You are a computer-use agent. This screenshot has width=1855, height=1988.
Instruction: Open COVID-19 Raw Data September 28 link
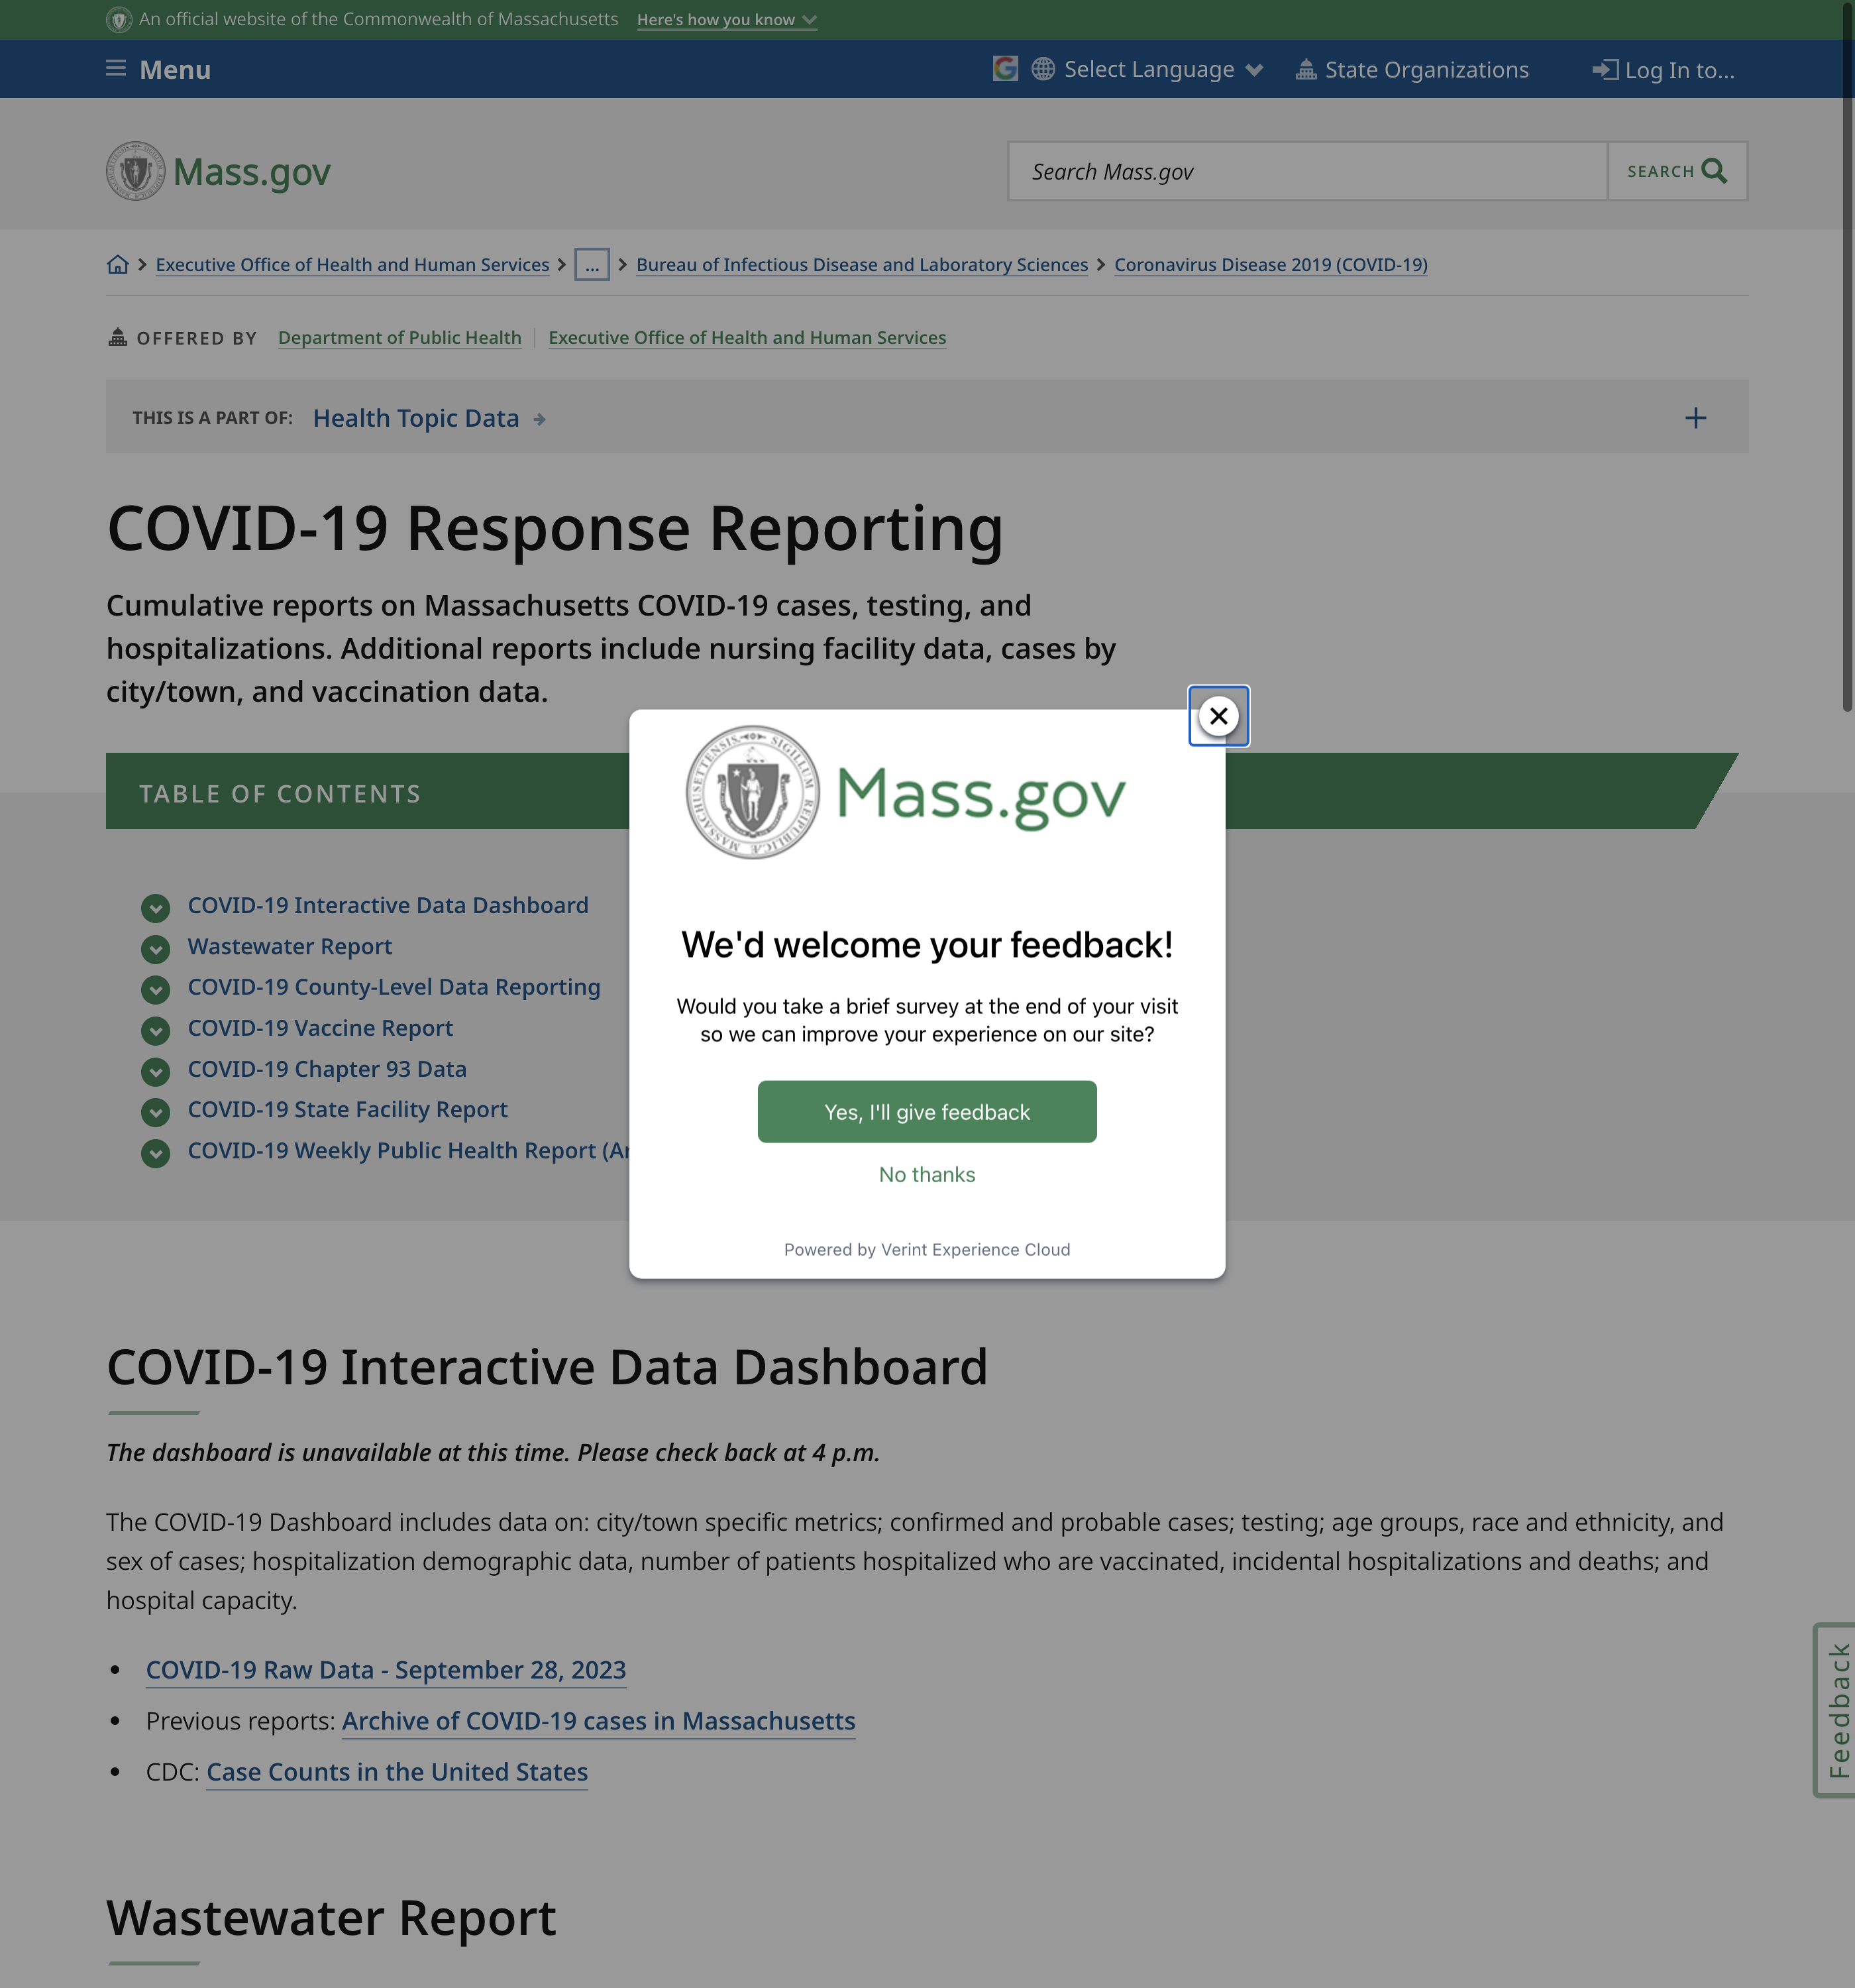pos(386,1670)
